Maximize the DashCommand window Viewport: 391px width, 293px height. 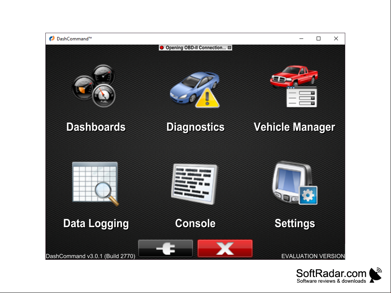pyautogui.click(x=319, y=38)
